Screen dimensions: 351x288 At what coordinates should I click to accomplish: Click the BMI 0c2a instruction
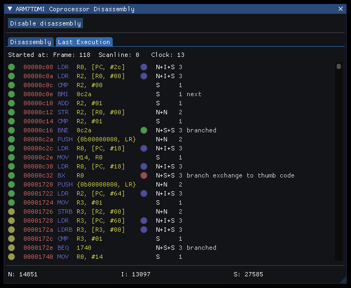point(74,94)
